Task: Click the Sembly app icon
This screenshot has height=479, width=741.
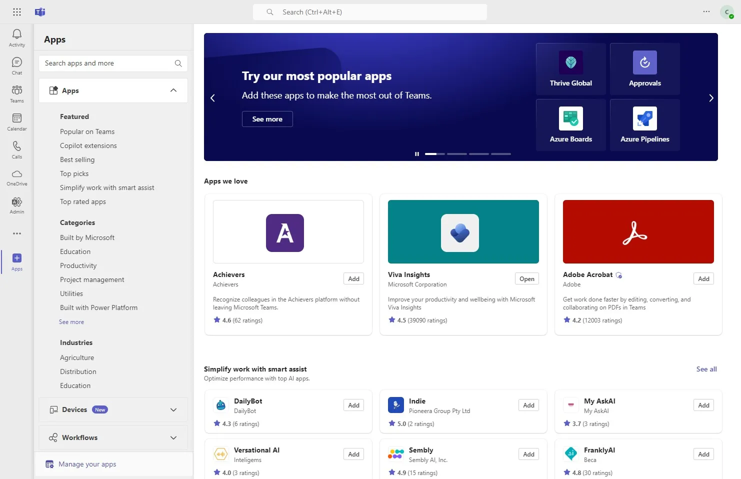Action: (396, 454)
